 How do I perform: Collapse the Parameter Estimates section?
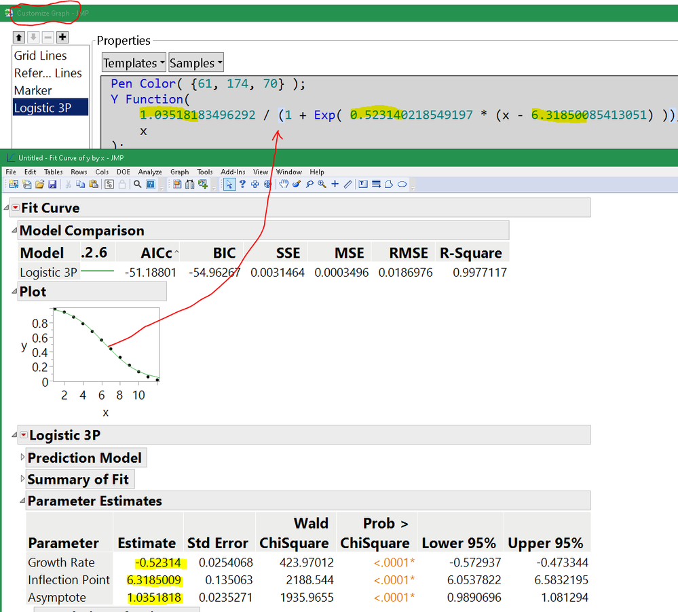click(x=22, y=501)
